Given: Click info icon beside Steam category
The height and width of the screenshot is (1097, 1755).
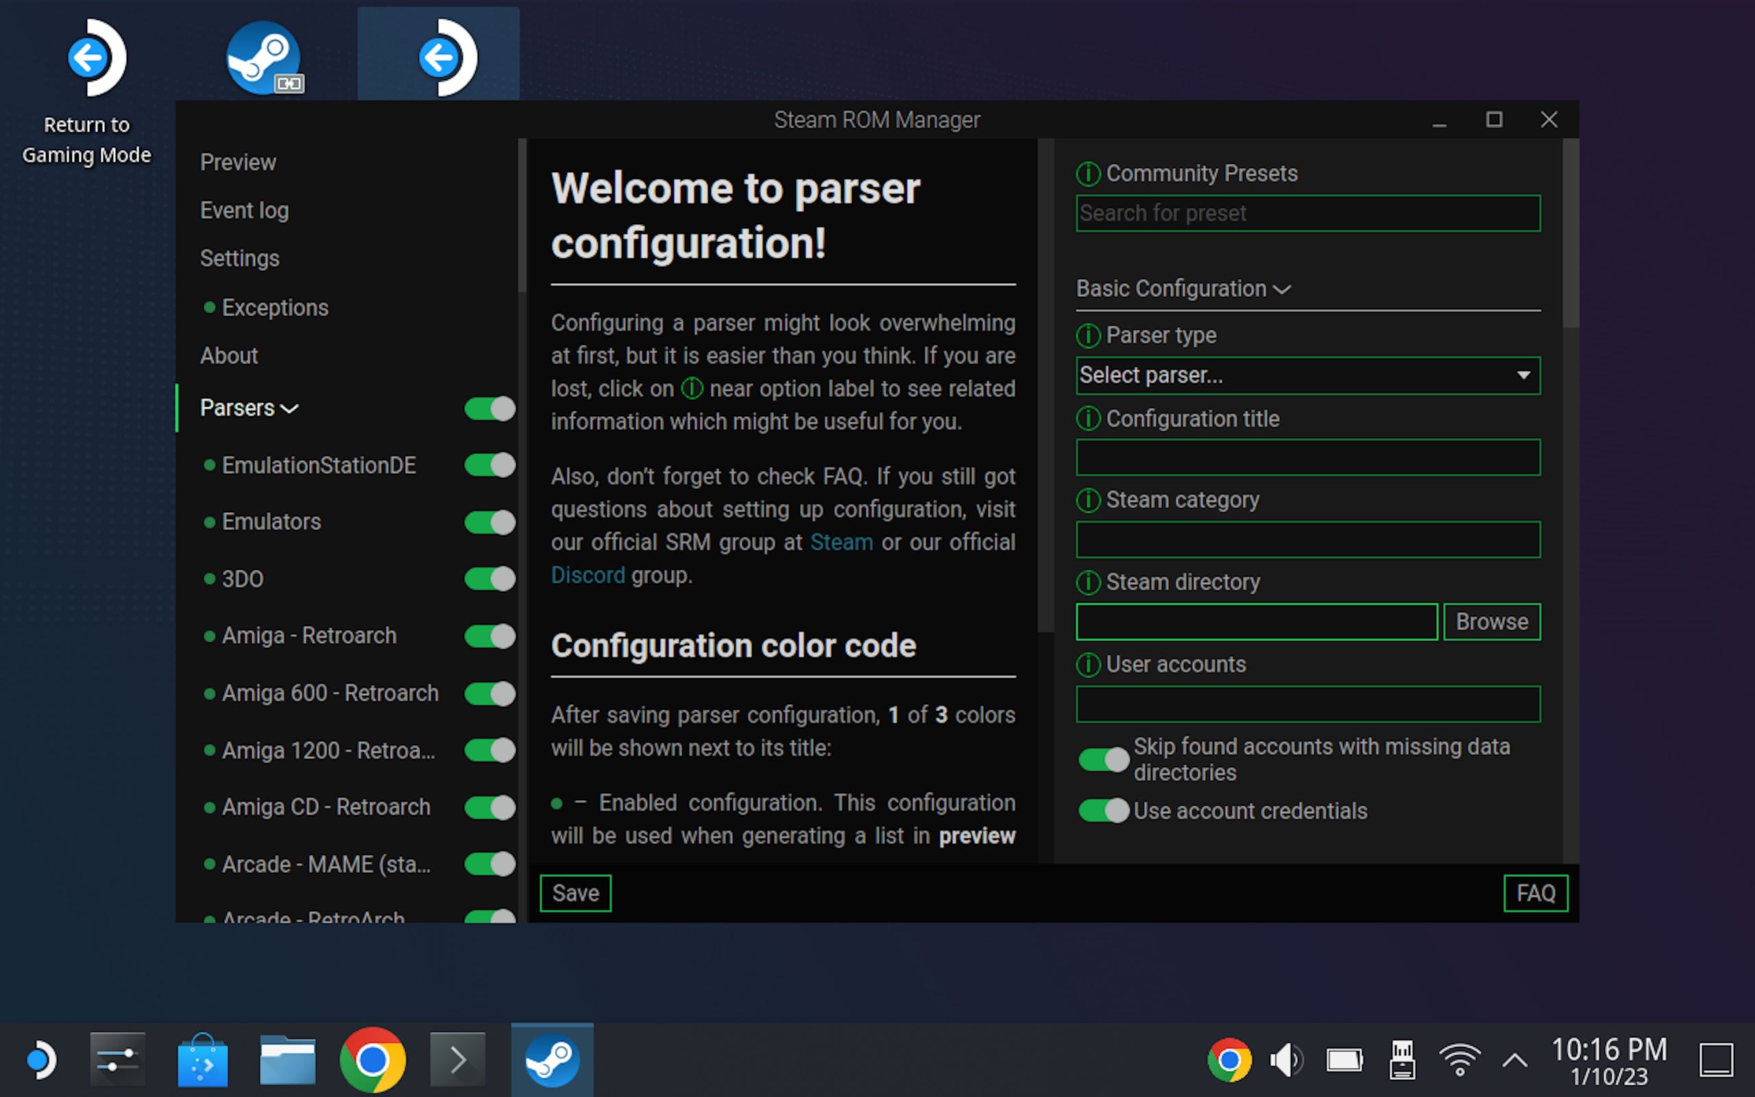Looking at the screenshot, I should point(1088,500).
